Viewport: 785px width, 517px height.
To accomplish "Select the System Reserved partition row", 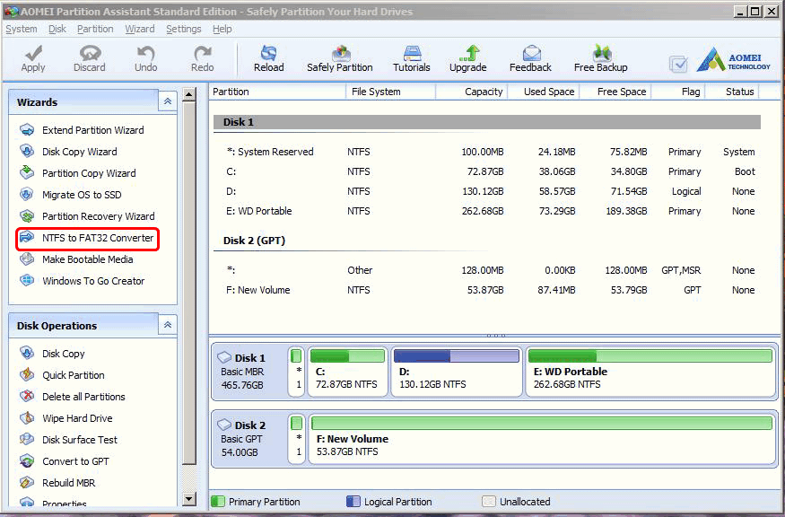I will point(487,152).
